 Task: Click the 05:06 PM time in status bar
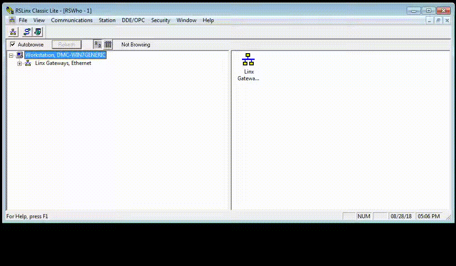[x=428, y=216]
